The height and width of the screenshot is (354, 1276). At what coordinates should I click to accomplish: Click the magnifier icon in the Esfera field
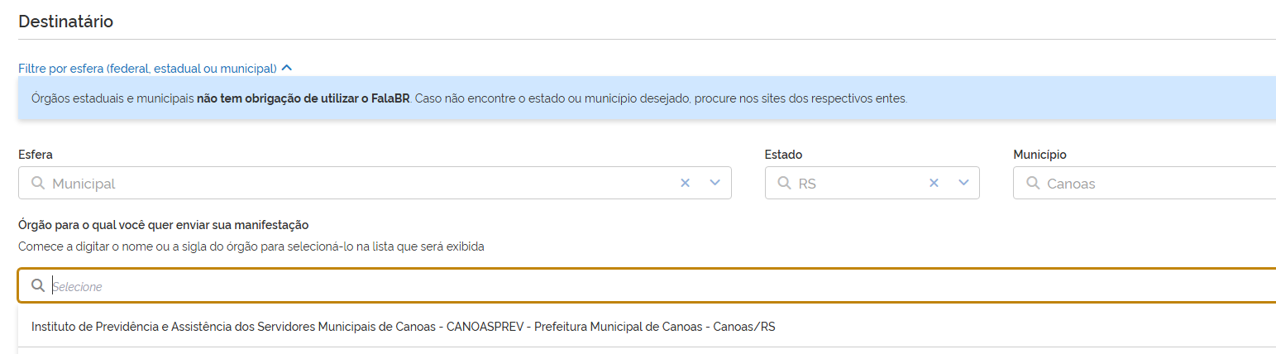(x=37, y=184)
